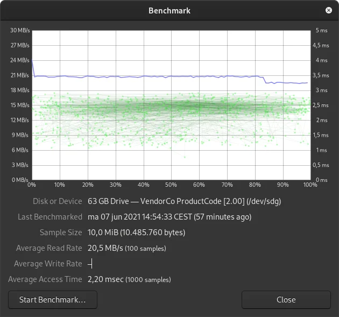The height and width of the screenshot is (317, 339).
Task: Click the '50%' x-axis label
Action: pyautogui.click(x=171, y=185)
